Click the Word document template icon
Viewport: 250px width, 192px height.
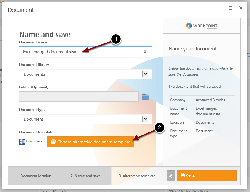22,142
